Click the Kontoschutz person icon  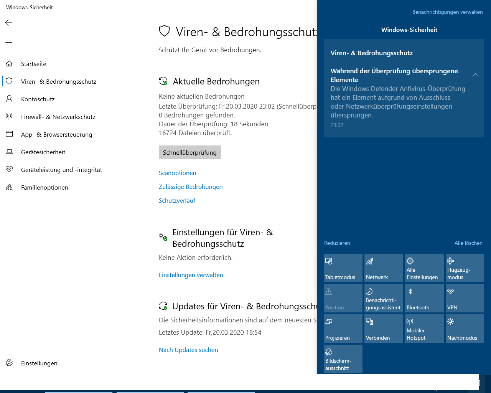(x=9, y=99)
